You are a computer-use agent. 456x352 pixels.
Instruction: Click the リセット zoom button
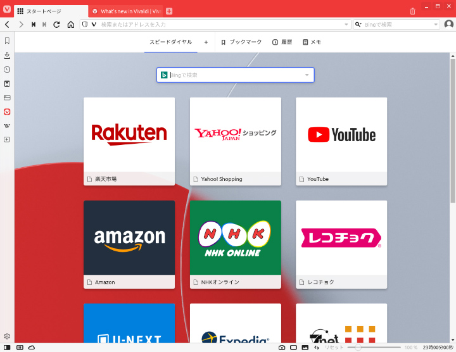pos(334,348)
